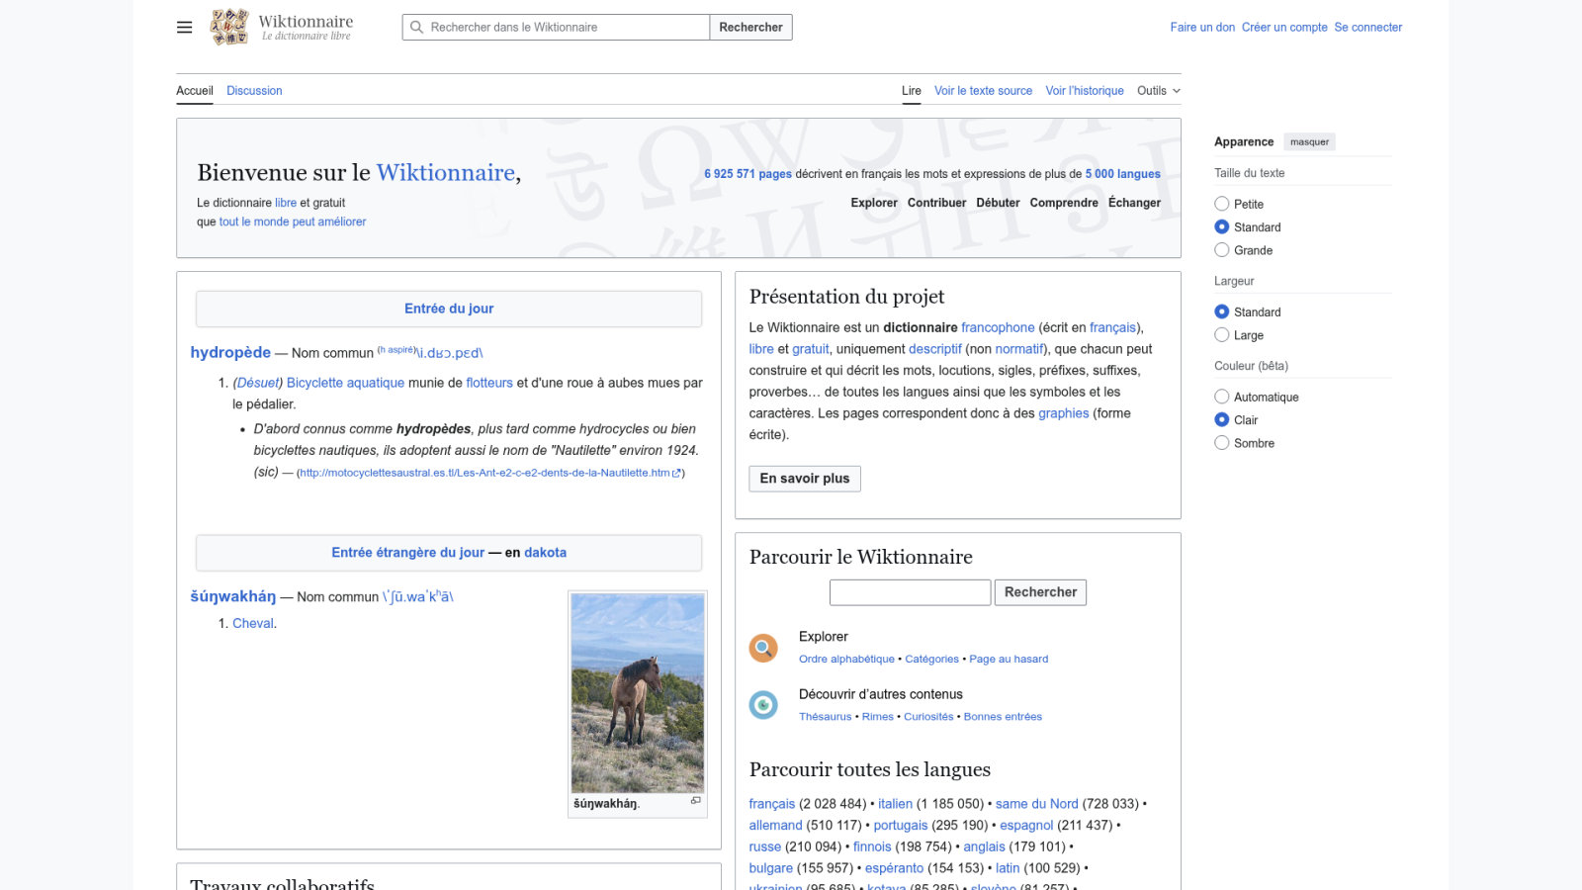Open the 6 925 571 pages link
Screen dimensions: 1582x890
pos(747,174)
